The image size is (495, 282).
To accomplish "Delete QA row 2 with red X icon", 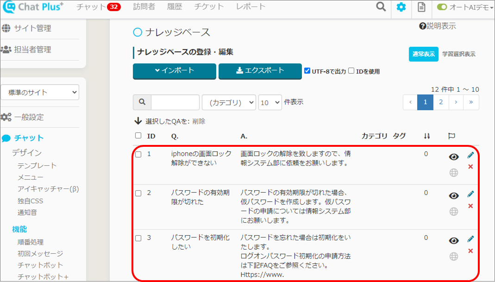I will click(x=470, y=206).
